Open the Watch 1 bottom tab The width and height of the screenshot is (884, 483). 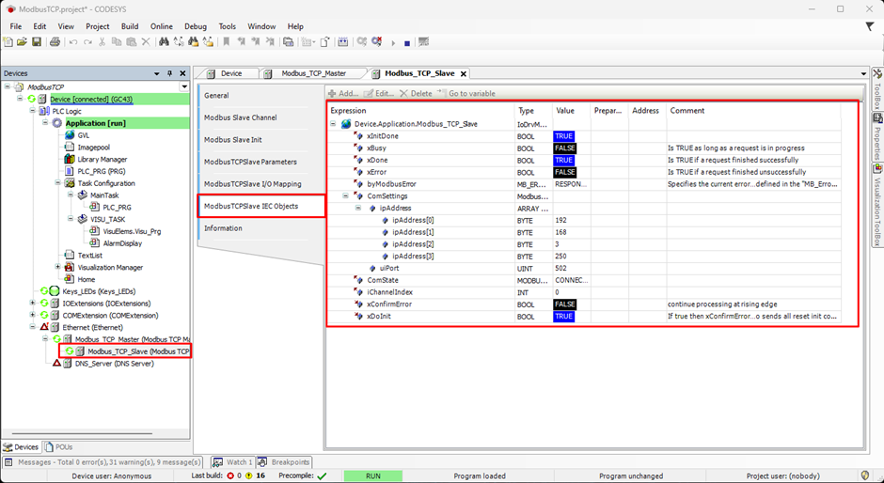coord(233,462)
